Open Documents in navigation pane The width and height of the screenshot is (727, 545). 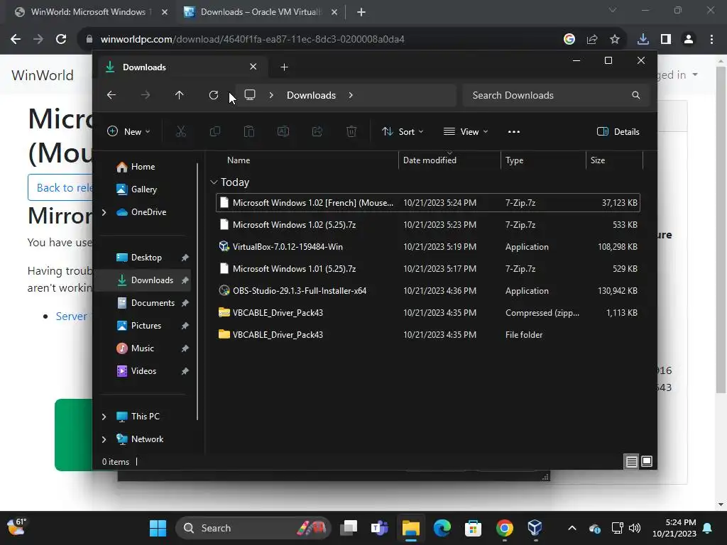[146, 303]
